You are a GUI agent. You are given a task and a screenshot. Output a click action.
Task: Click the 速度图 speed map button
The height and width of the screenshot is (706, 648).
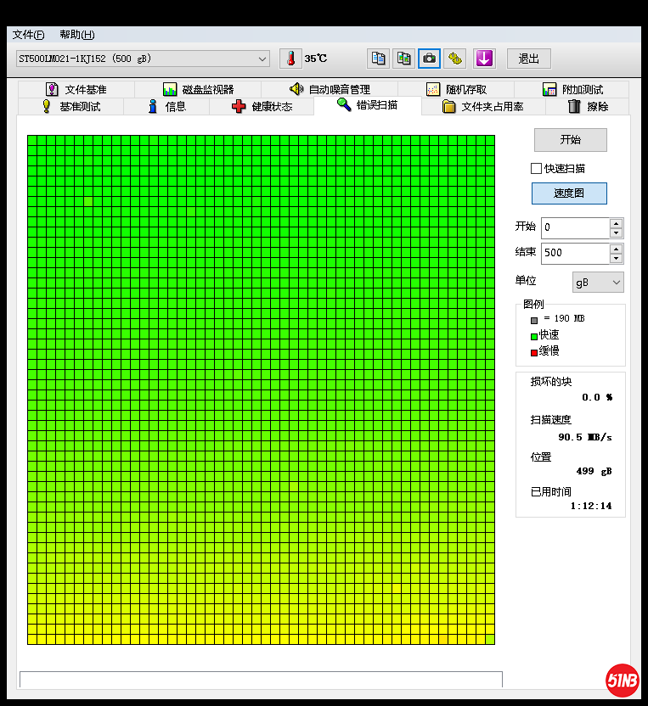pyautogui.click(x=569, y=193)
